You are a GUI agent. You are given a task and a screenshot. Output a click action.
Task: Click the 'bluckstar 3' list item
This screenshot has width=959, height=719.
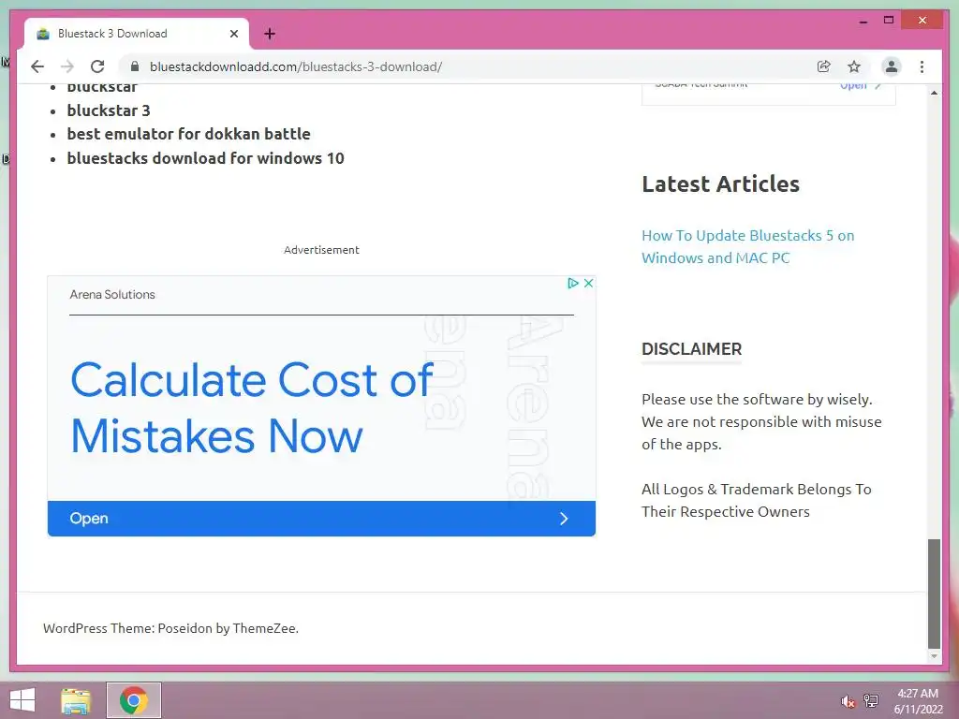click(x=109, y=110)
